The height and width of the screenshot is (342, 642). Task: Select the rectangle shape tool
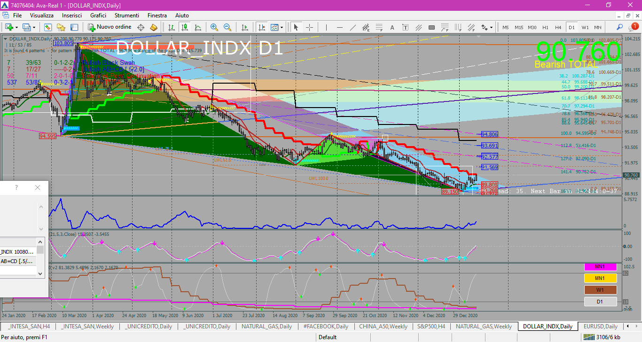click(431, 27)
